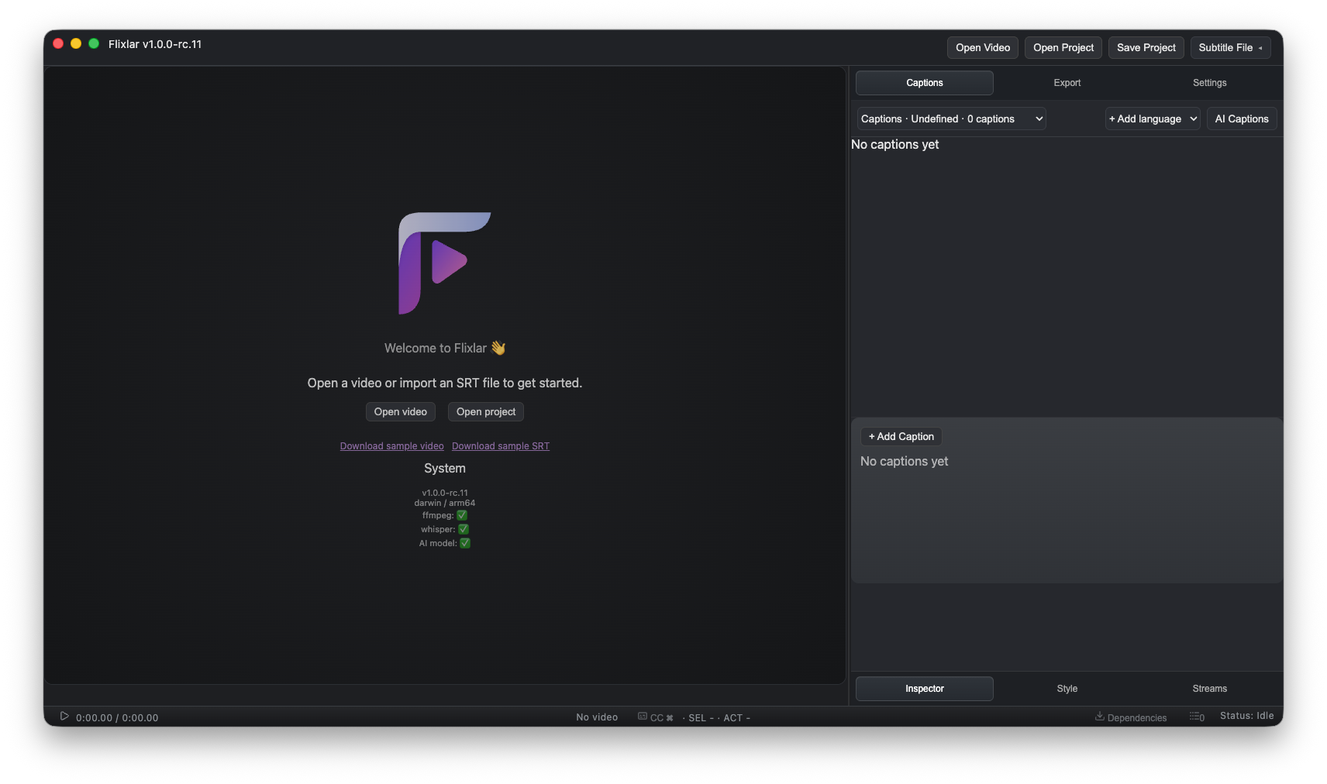Screen dimensions: 1327x784
Task: Click the Welcome to Flixlar text
Action: coord(436,348)
